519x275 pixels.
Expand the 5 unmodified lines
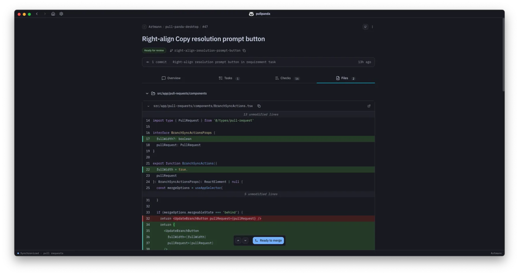point(258,194)
